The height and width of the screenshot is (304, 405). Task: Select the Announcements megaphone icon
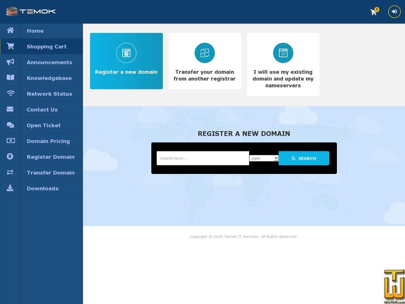10,62
